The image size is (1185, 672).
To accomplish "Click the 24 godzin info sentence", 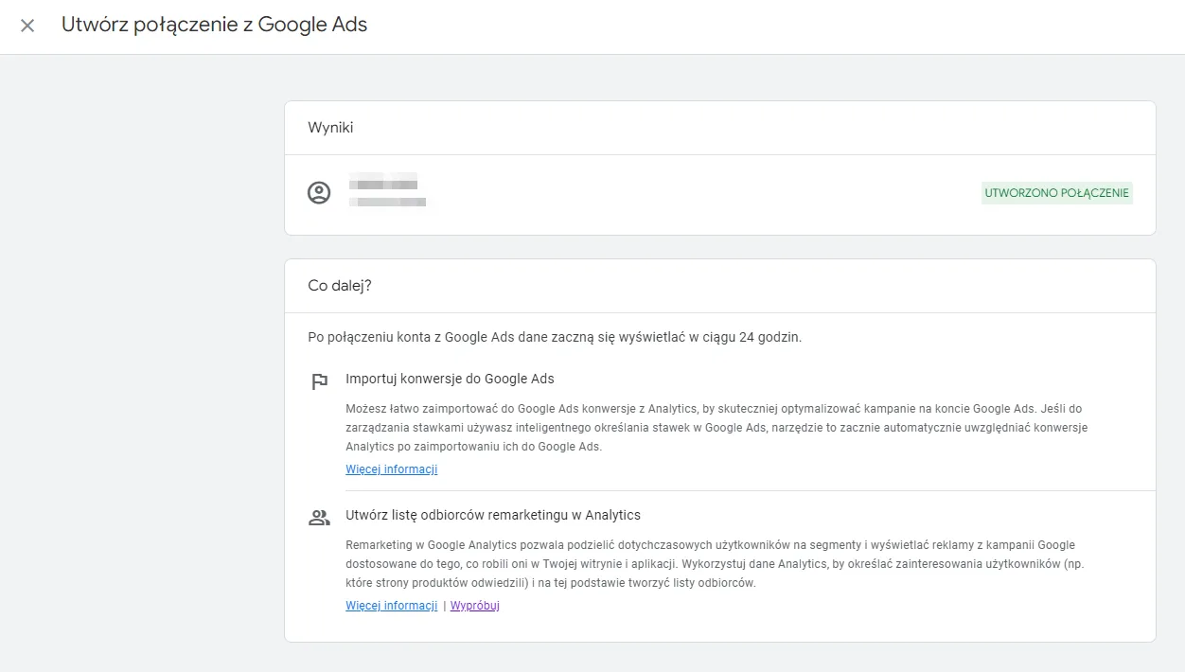I will pos(555,337).
